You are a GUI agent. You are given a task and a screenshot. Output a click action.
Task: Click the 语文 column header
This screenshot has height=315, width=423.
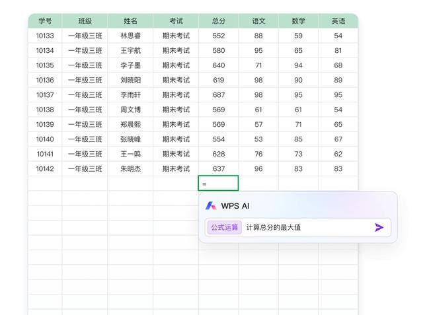point(258,21)
